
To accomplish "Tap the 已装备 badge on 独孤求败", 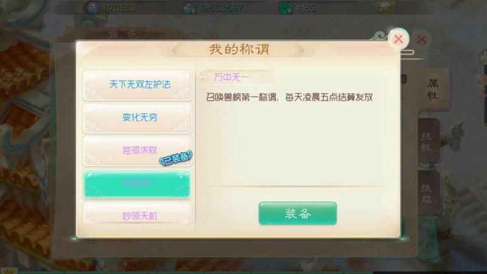I will click(176, 158).
